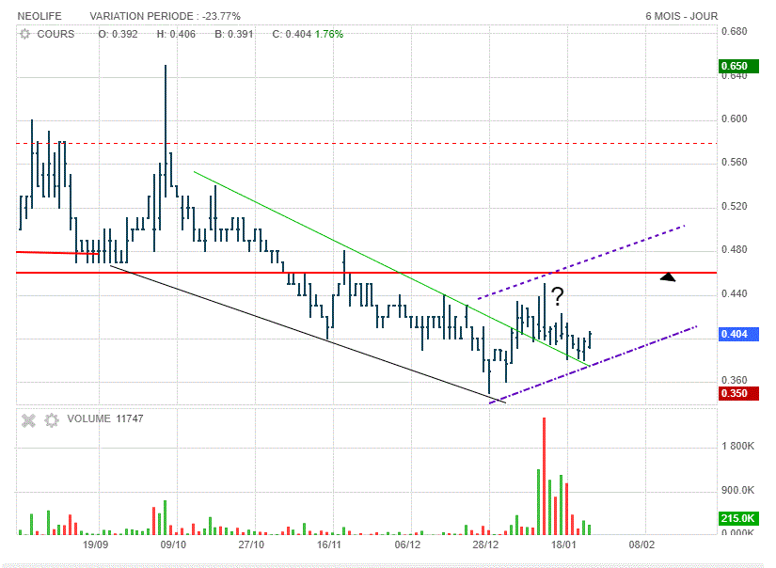The height and width of the screenshot is (568, 776).
Task: Open the VOLUME panel settings gear
Action: [x=52, y=420]
